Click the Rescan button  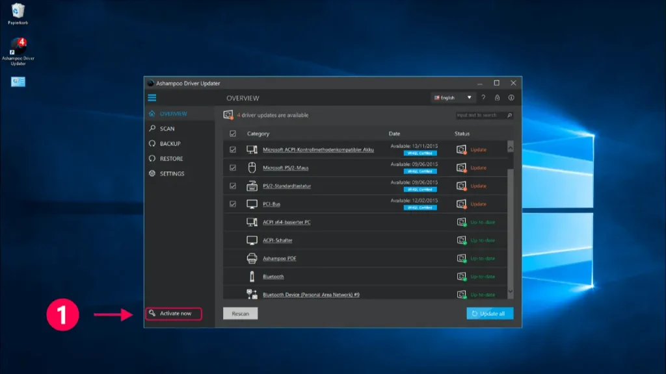(241, 314)
